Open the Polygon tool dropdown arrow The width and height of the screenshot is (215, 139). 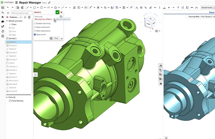(59, 8)
